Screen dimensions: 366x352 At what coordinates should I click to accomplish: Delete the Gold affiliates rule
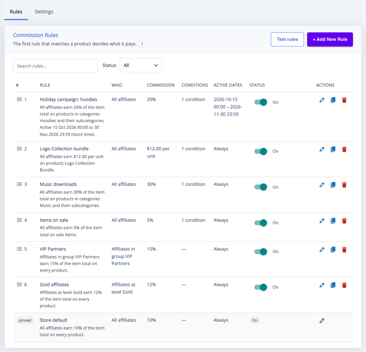[344, 285]
